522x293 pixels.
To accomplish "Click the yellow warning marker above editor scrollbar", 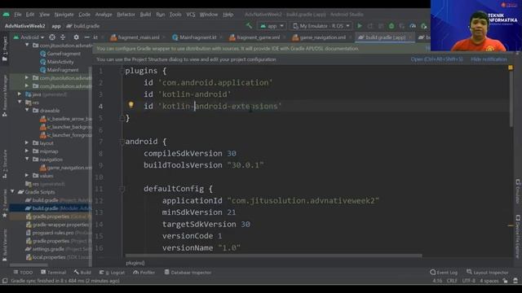I will (x=511, y=68).
